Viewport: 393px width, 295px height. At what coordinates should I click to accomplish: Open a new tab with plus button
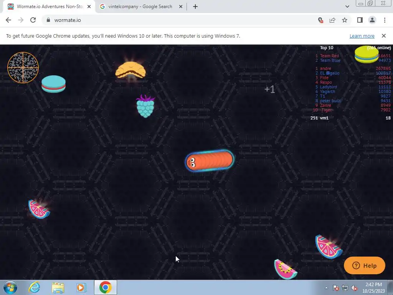coord(195,7)
